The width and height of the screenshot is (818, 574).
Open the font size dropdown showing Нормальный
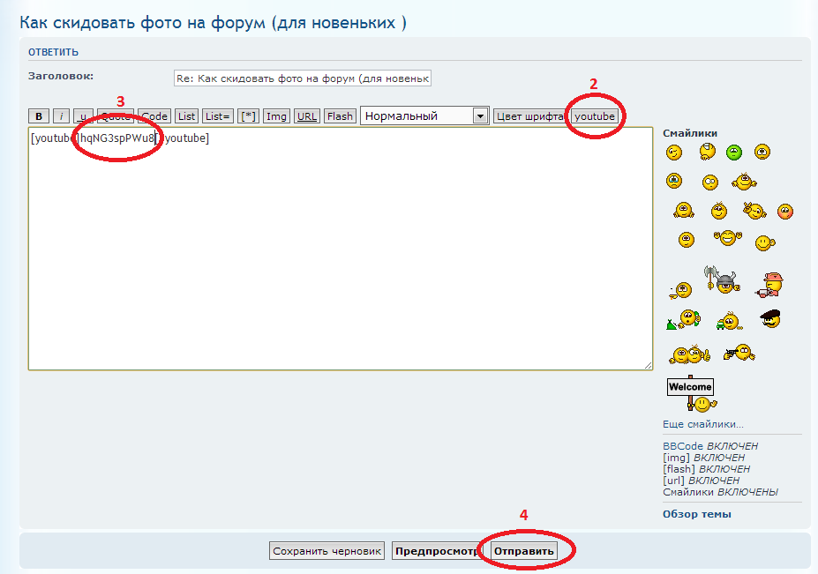coord(424,116)
